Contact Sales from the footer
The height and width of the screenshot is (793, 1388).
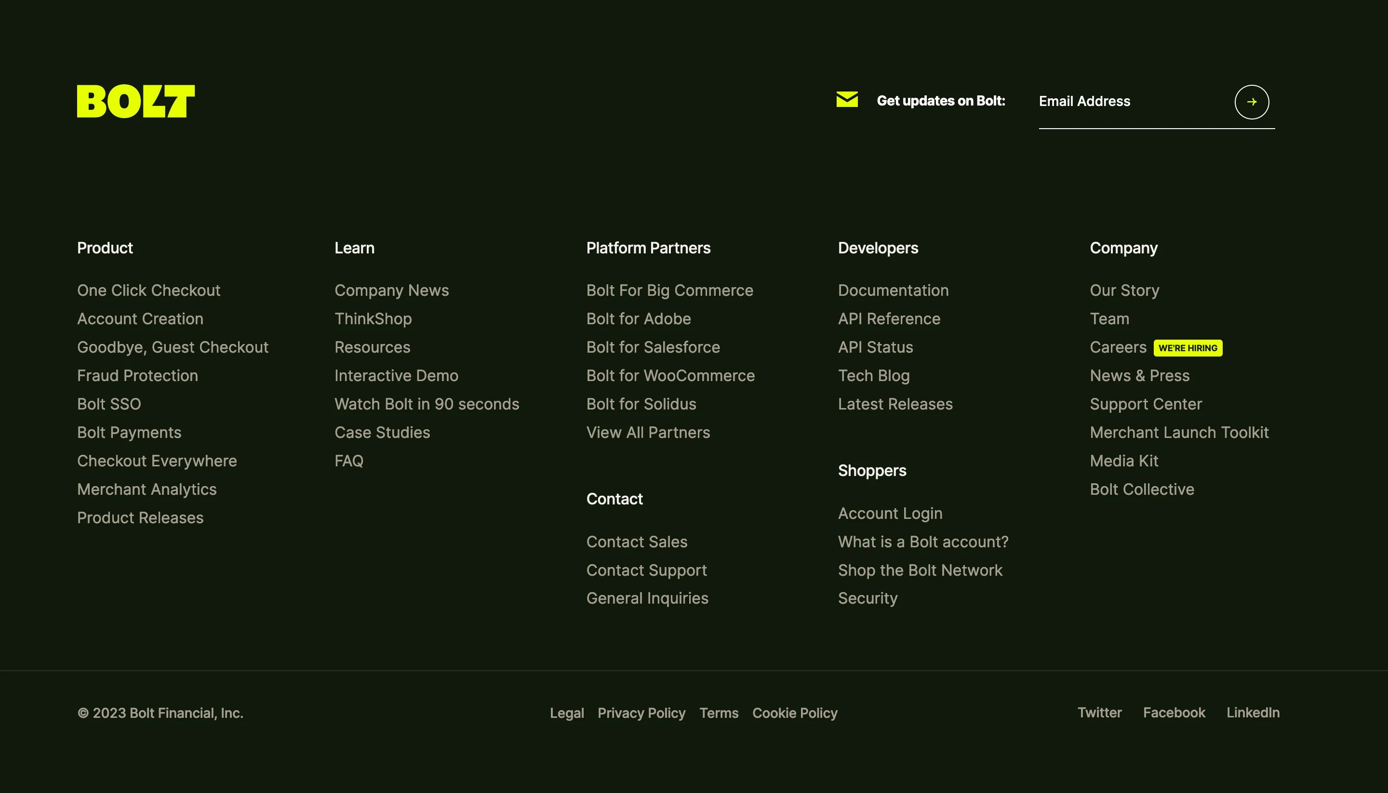637,542
